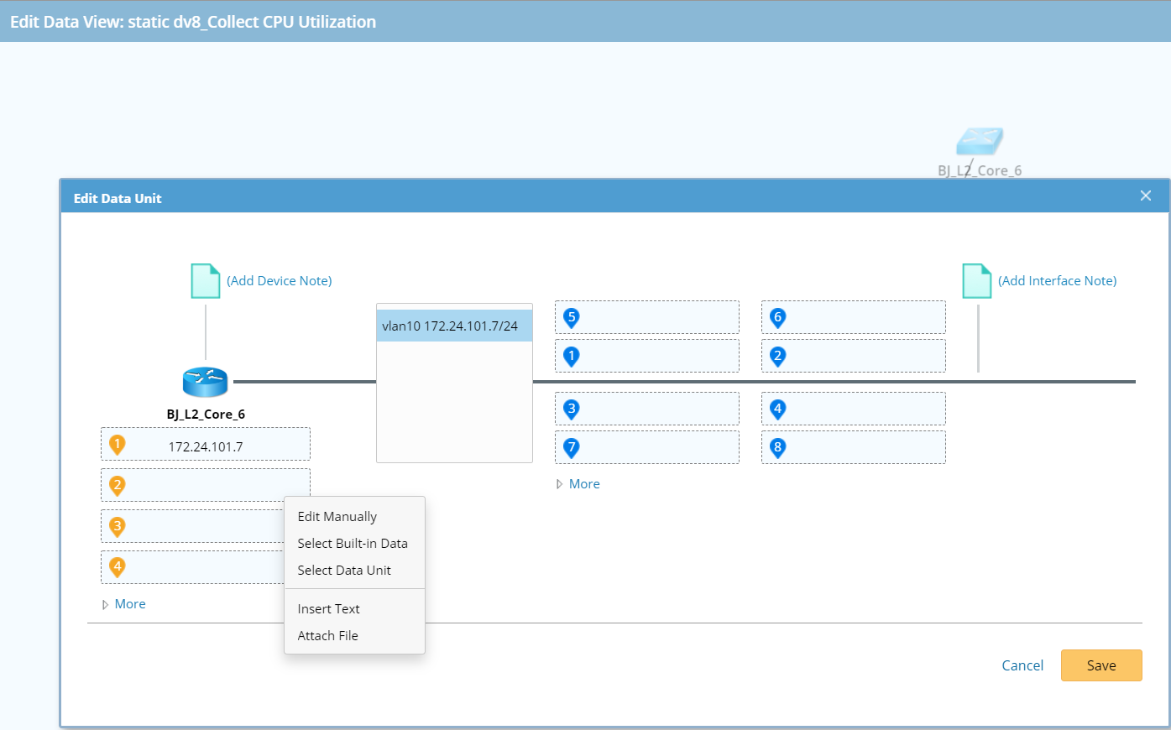Viewport: 1171px width, 730px height.
Task: Click the orange pin numbered 2
Action: point(118,485)
